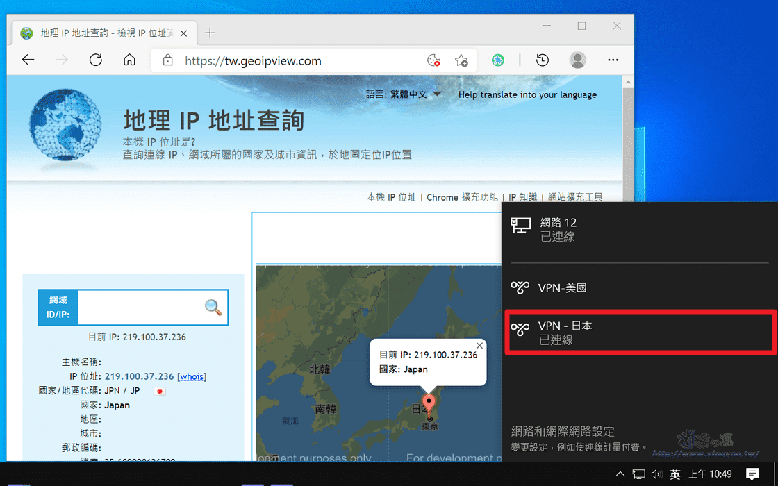Open the Chrome 擴充功能 link
Viewport: 778px width, 486px height.
[x=462, y=197]
